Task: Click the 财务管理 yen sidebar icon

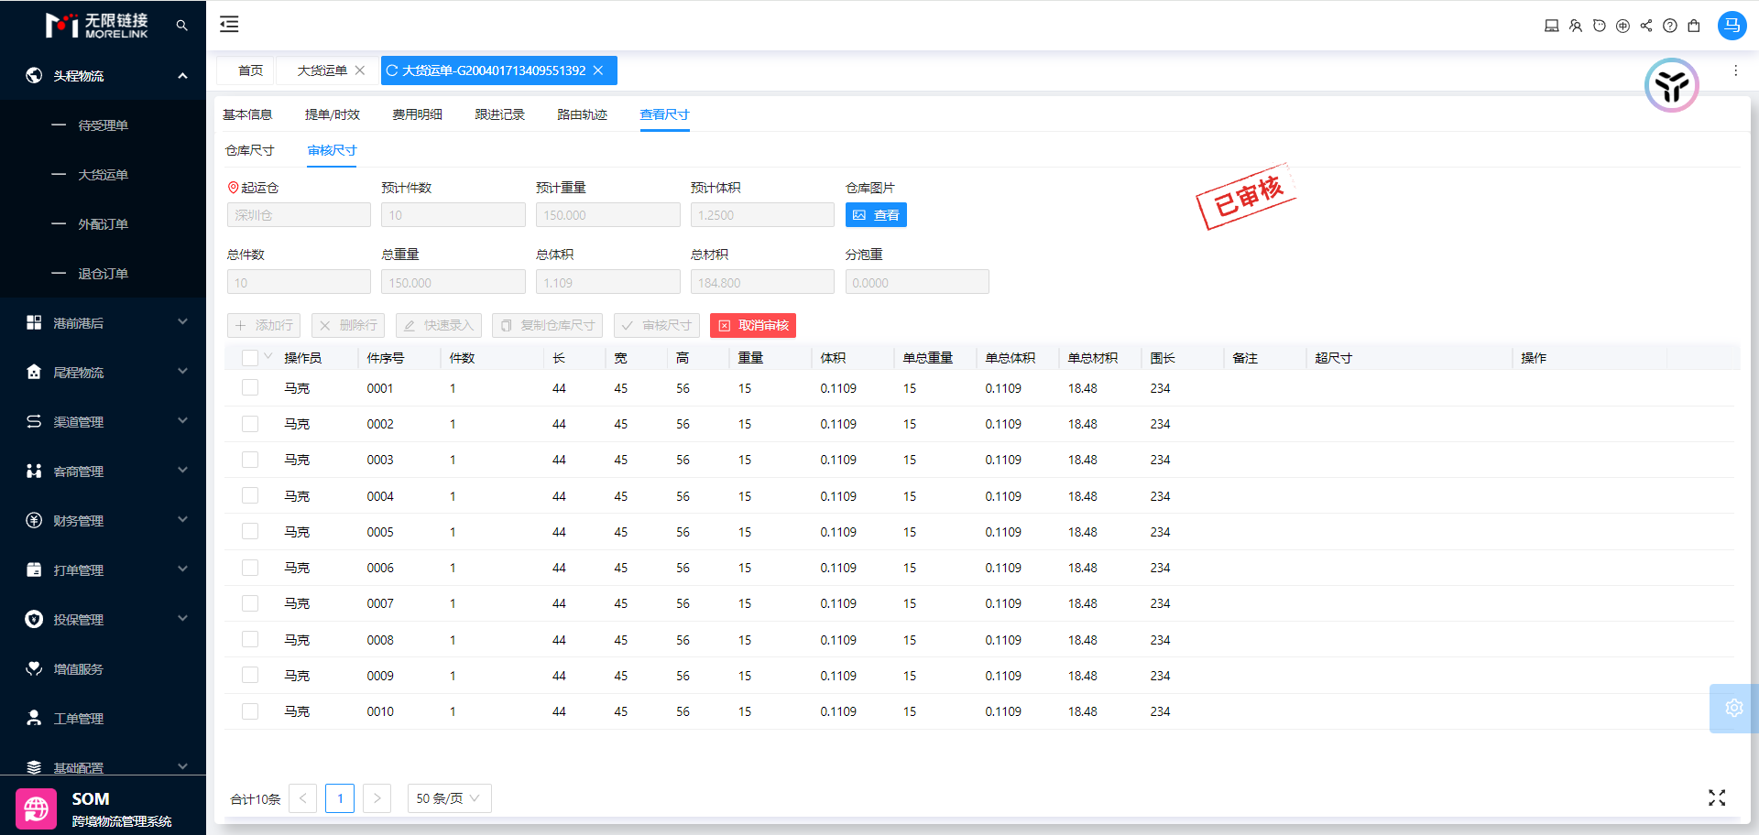Action: tap(34, 520)
